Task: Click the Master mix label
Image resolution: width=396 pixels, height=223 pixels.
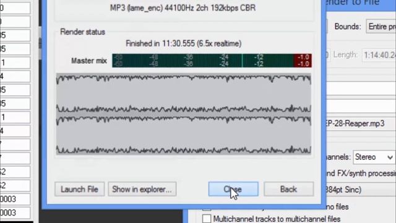Action: point(89,61)
